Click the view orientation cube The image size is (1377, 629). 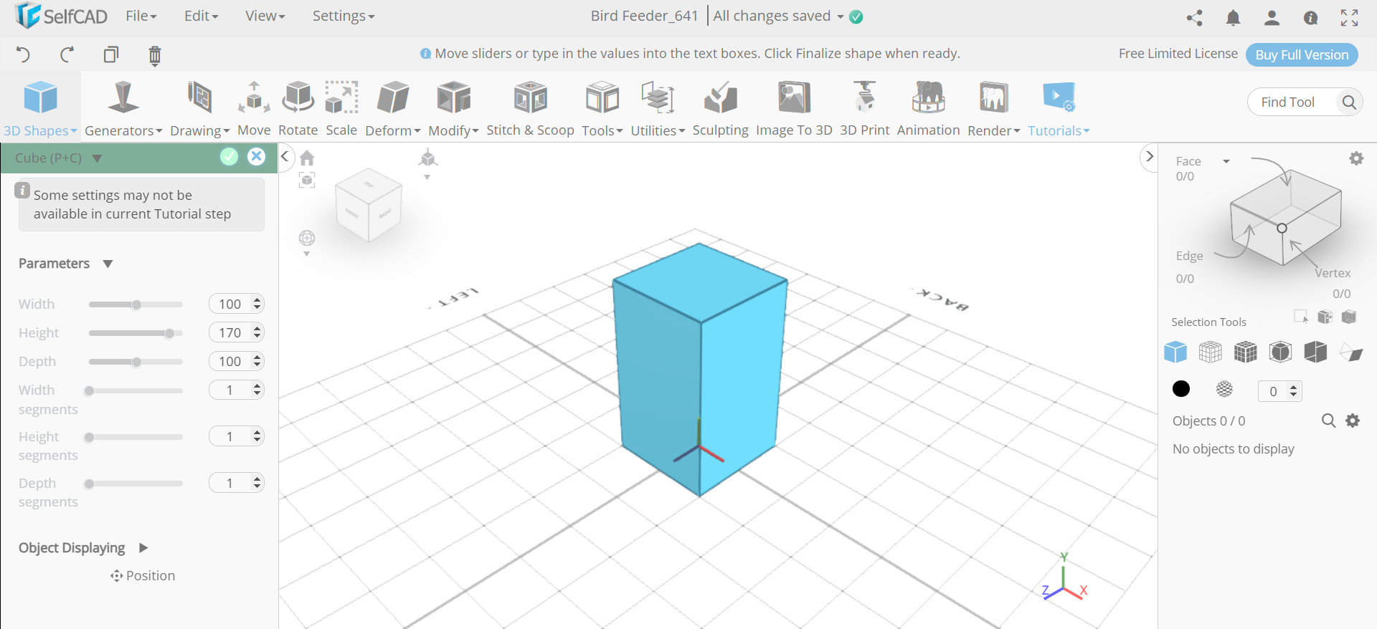[x=369, y=206]
